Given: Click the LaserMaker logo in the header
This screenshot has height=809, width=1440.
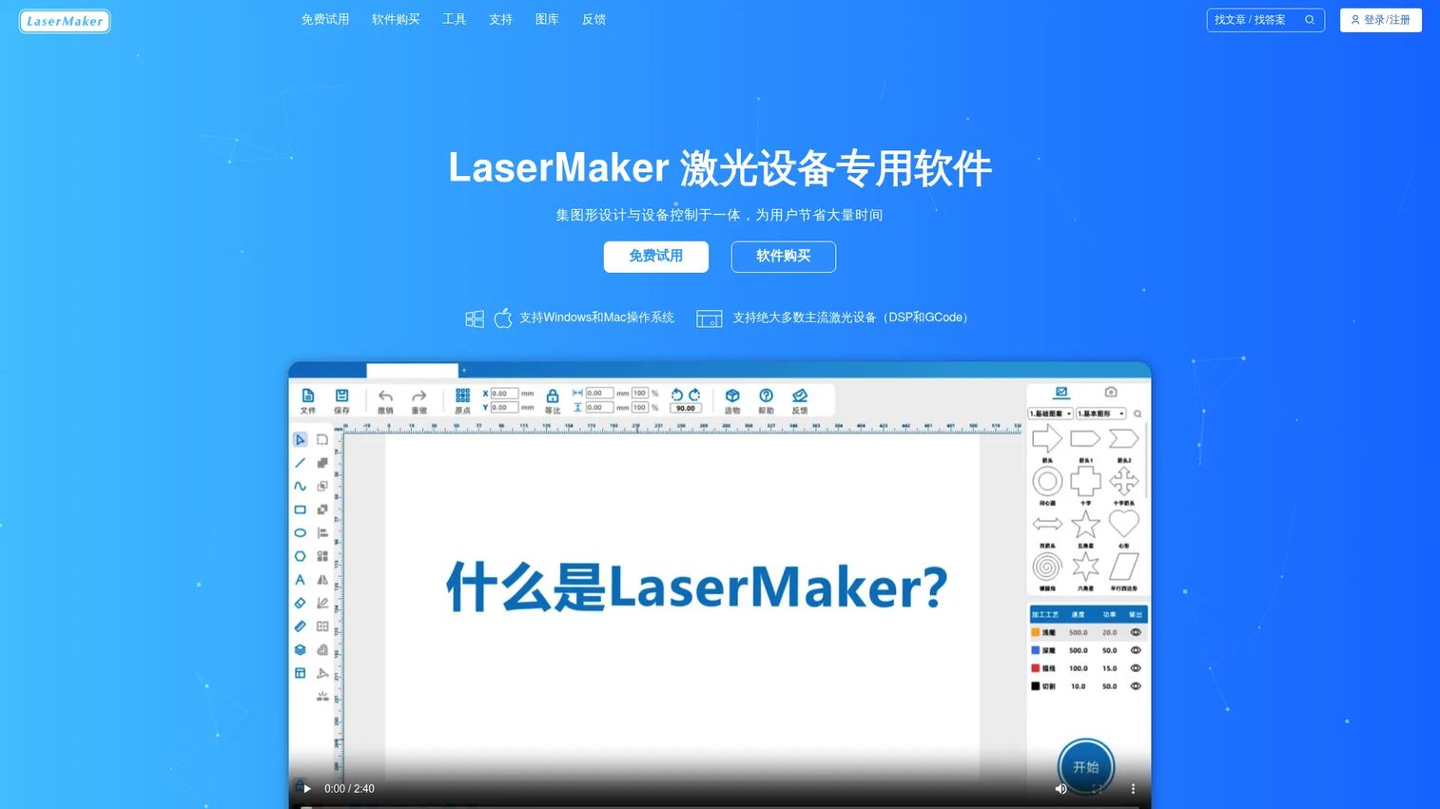Looking at the screenshot, I should point(65,21).
